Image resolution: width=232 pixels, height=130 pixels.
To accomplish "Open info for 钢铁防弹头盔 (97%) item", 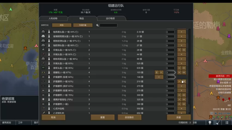I will tap(49, 41).
